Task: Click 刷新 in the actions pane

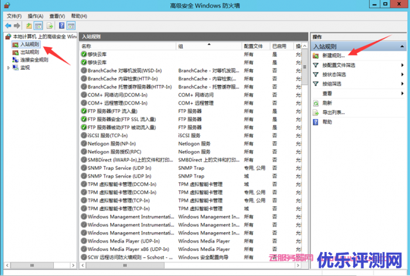Action: 327,103
